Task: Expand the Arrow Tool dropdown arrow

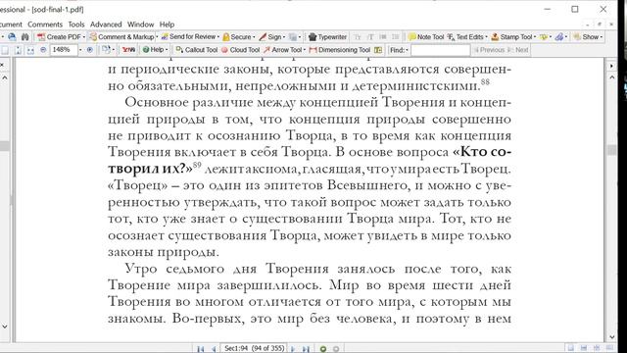Action: click(x=305, y=50)
